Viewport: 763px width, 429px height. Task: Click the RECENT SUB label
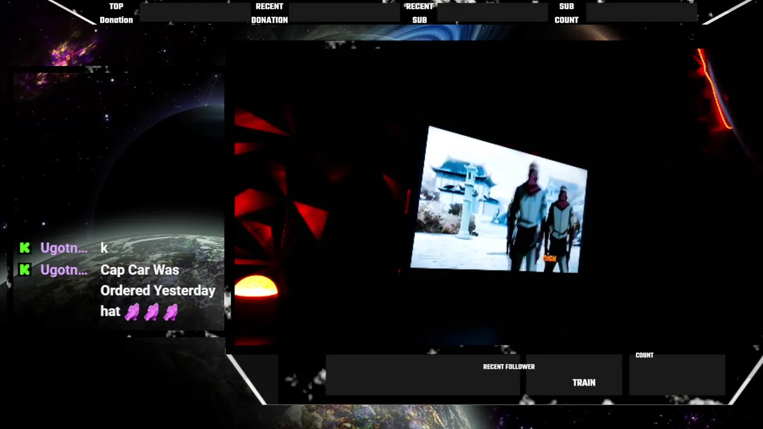(420, 13)
